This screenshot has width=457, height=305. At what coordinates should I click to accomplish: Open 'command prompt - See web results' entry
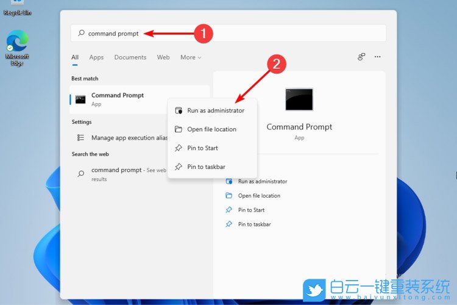coord(119,174)
